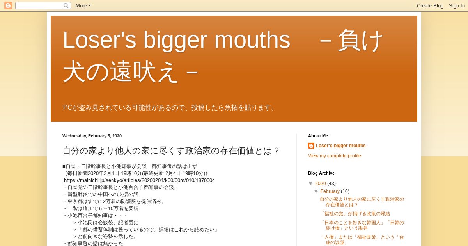
Task: Click the magnifier search icon in navbar
Action: pyautogui.click(x=66, y=5)
